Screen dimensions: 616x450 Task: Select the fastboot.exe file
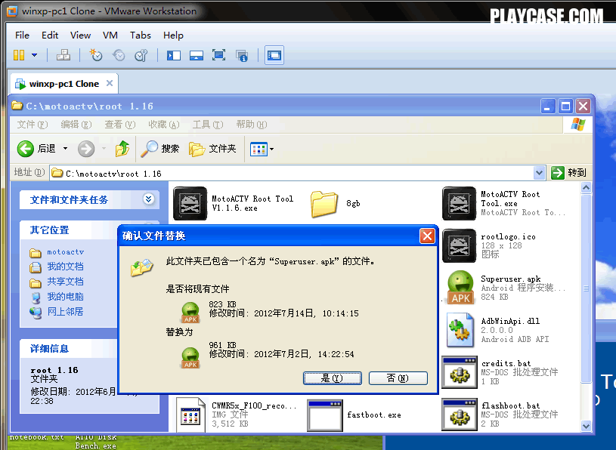tap(324, 415)
